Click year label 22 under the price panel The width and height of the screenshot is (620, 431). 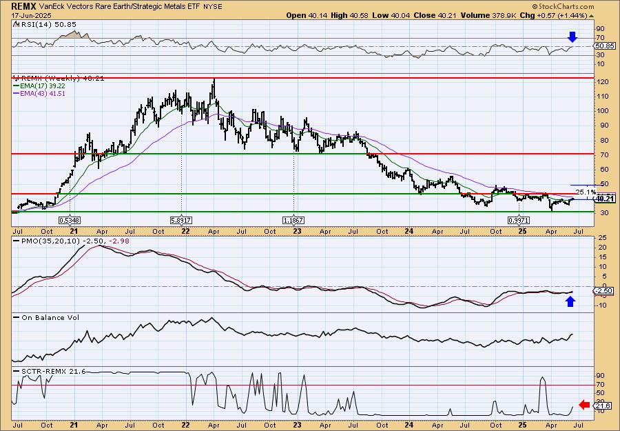[185, 231]
